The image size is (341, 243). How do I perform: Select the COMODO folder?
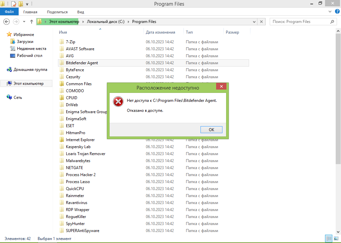tap(75, 91)
